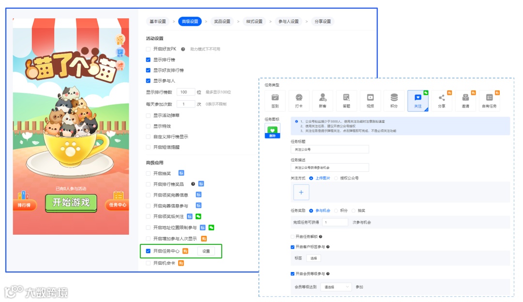Screen dimensions: 523x302
Task: Enable the 开启任务解锁 checkbox
Action: [x=292, y=237]
